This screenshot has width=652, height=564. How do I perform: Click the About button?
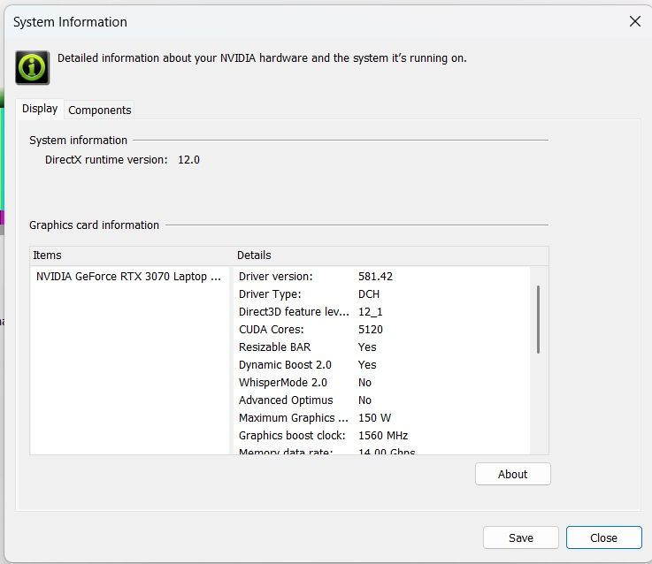(512, 474)
